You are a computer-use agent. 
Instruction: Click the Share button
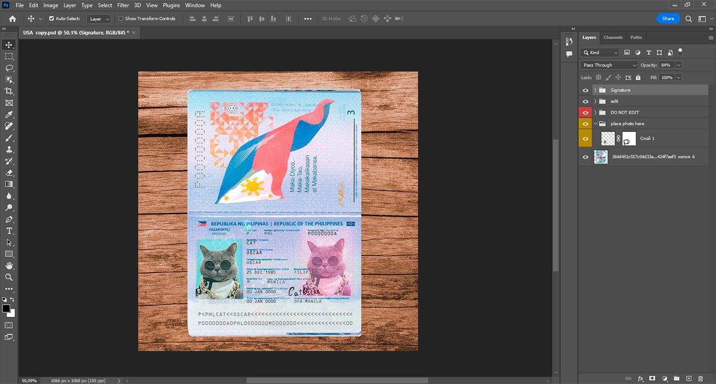click(x=668, y=19)
